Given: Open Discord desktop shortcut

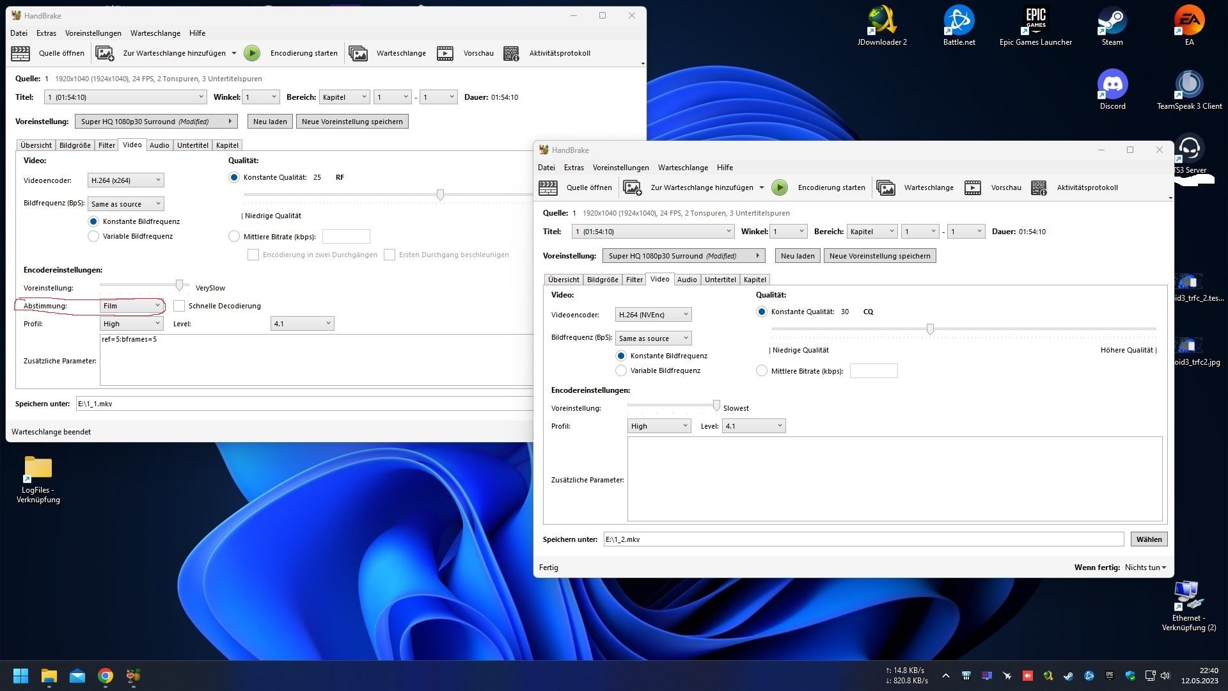Looking at the screenshot, I should point(1112,90).
